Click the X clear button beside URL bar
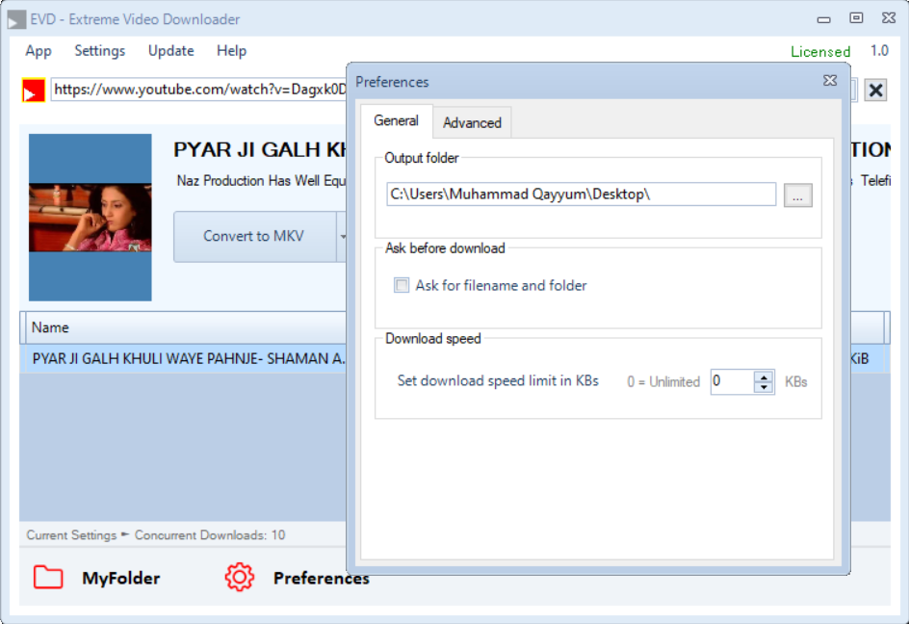 coord(875,90)
